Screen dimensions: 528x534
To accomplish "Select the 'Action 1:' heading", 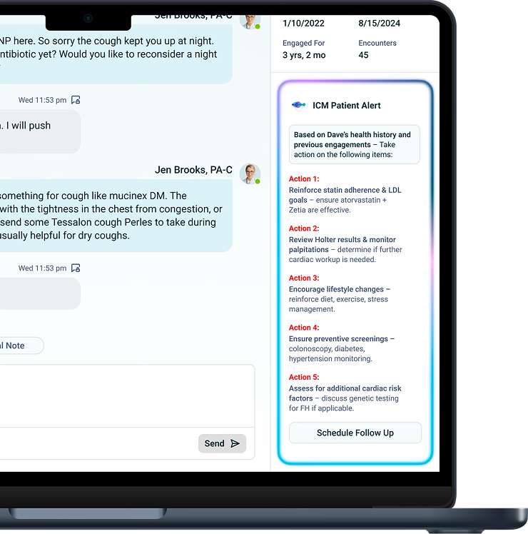I will pyautogui.click(x=304, y=178).
